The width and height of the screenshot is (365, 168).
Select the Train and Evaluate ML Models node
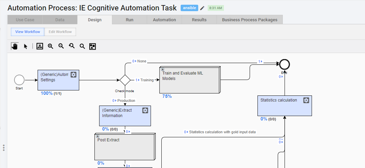point(190,80)
